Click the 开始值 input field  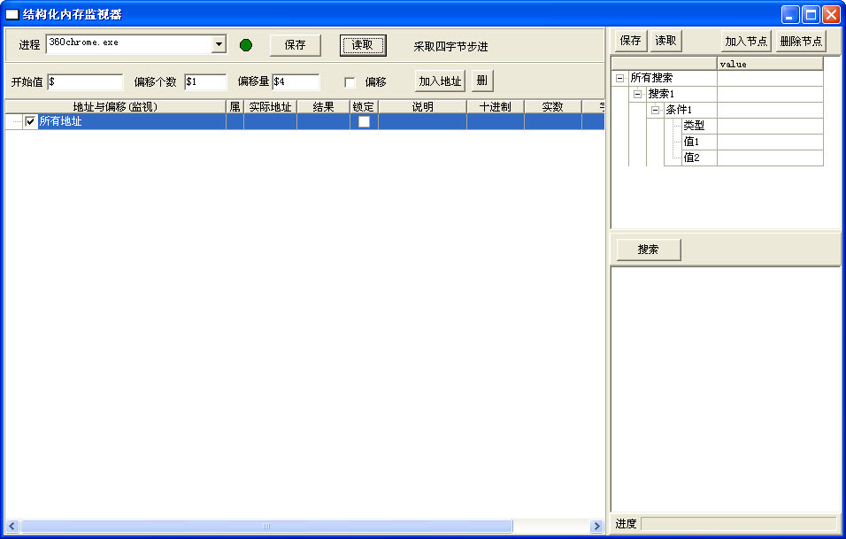pos(85,82)
